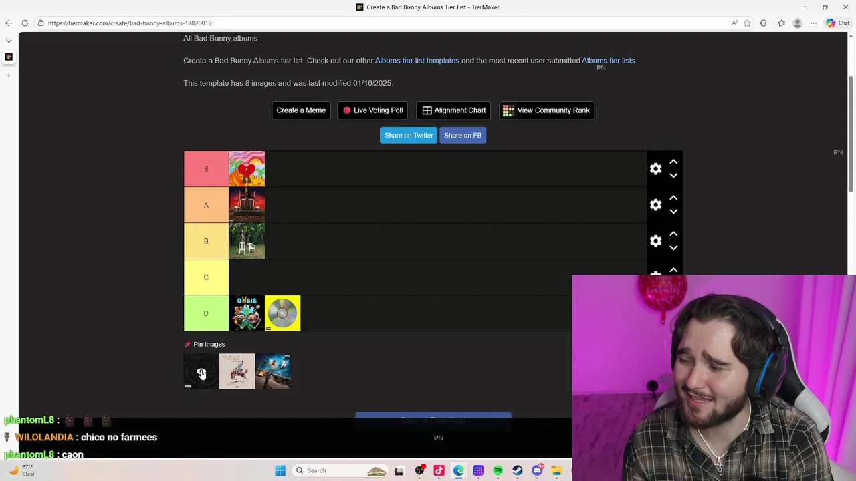Click Pin Images toggle
This screenshot has height=481, width=856.
pyautogui.click(x=205, y=344)
